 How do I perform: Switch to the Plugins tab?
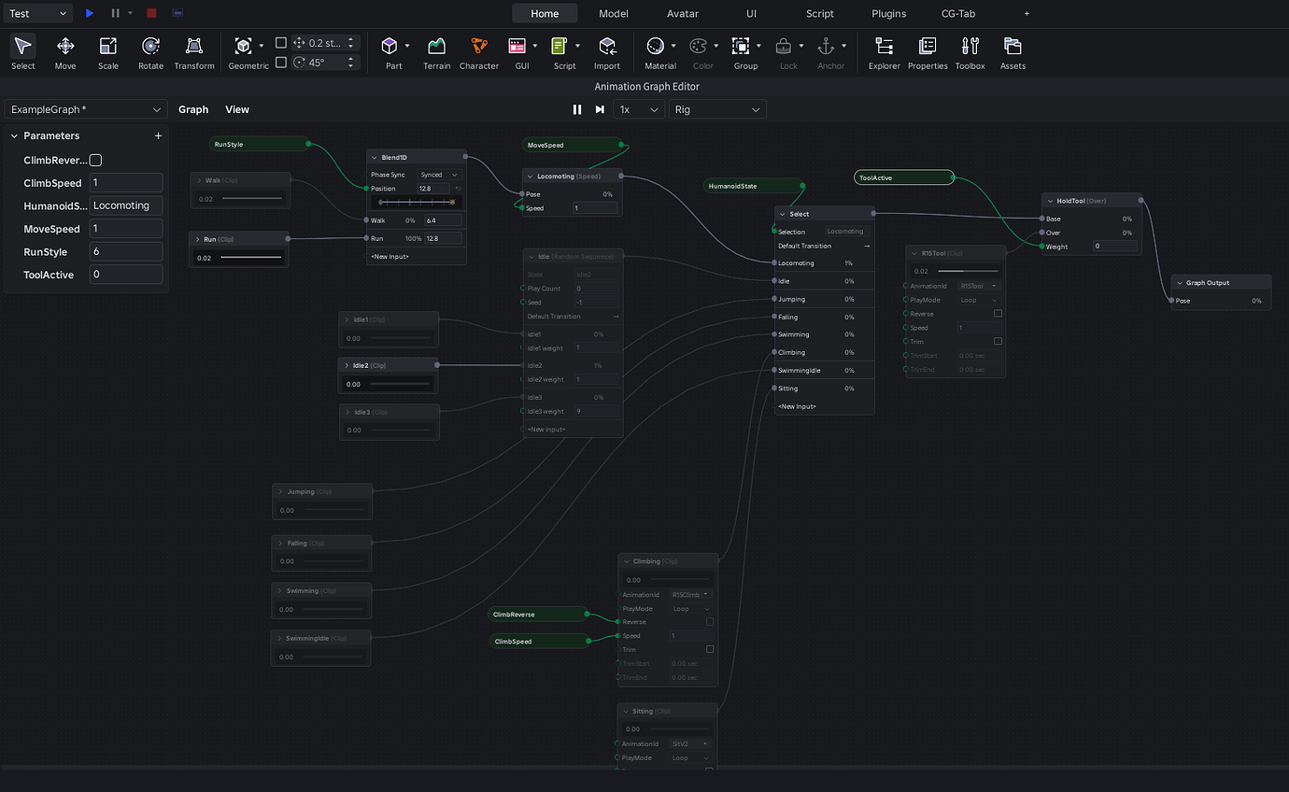888,13
